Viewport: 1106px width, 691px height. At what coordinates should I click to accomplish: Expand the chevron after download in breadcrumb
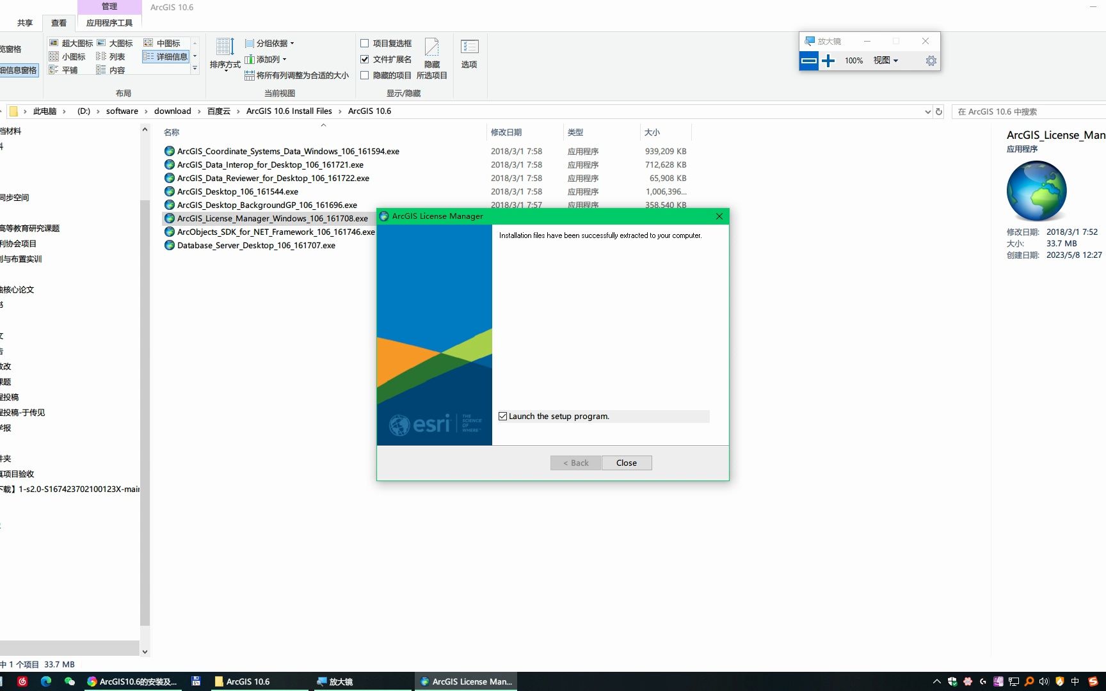click(x=200, y=111)
